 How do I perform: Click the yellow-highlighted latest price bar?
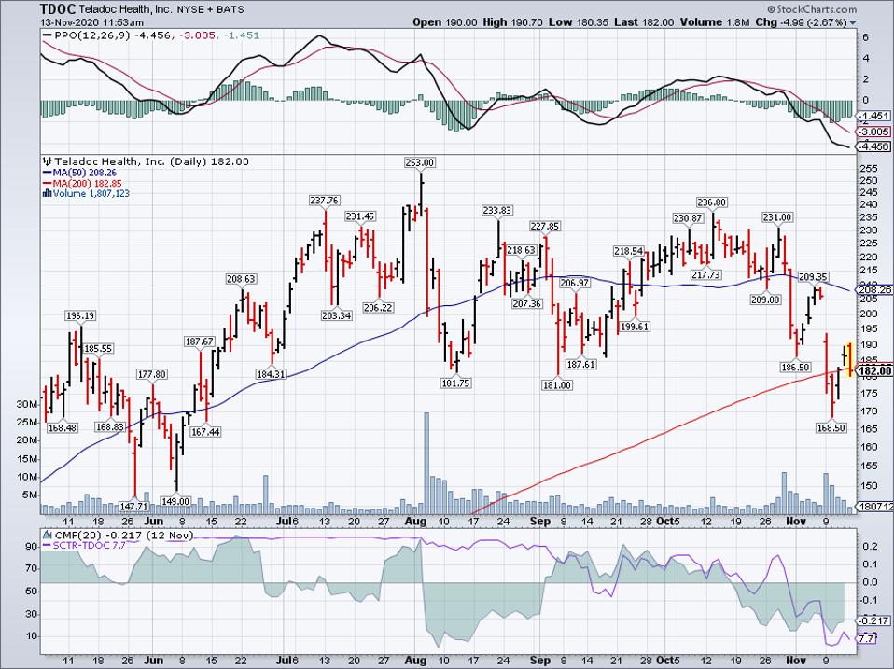click(x=850, y=359)
